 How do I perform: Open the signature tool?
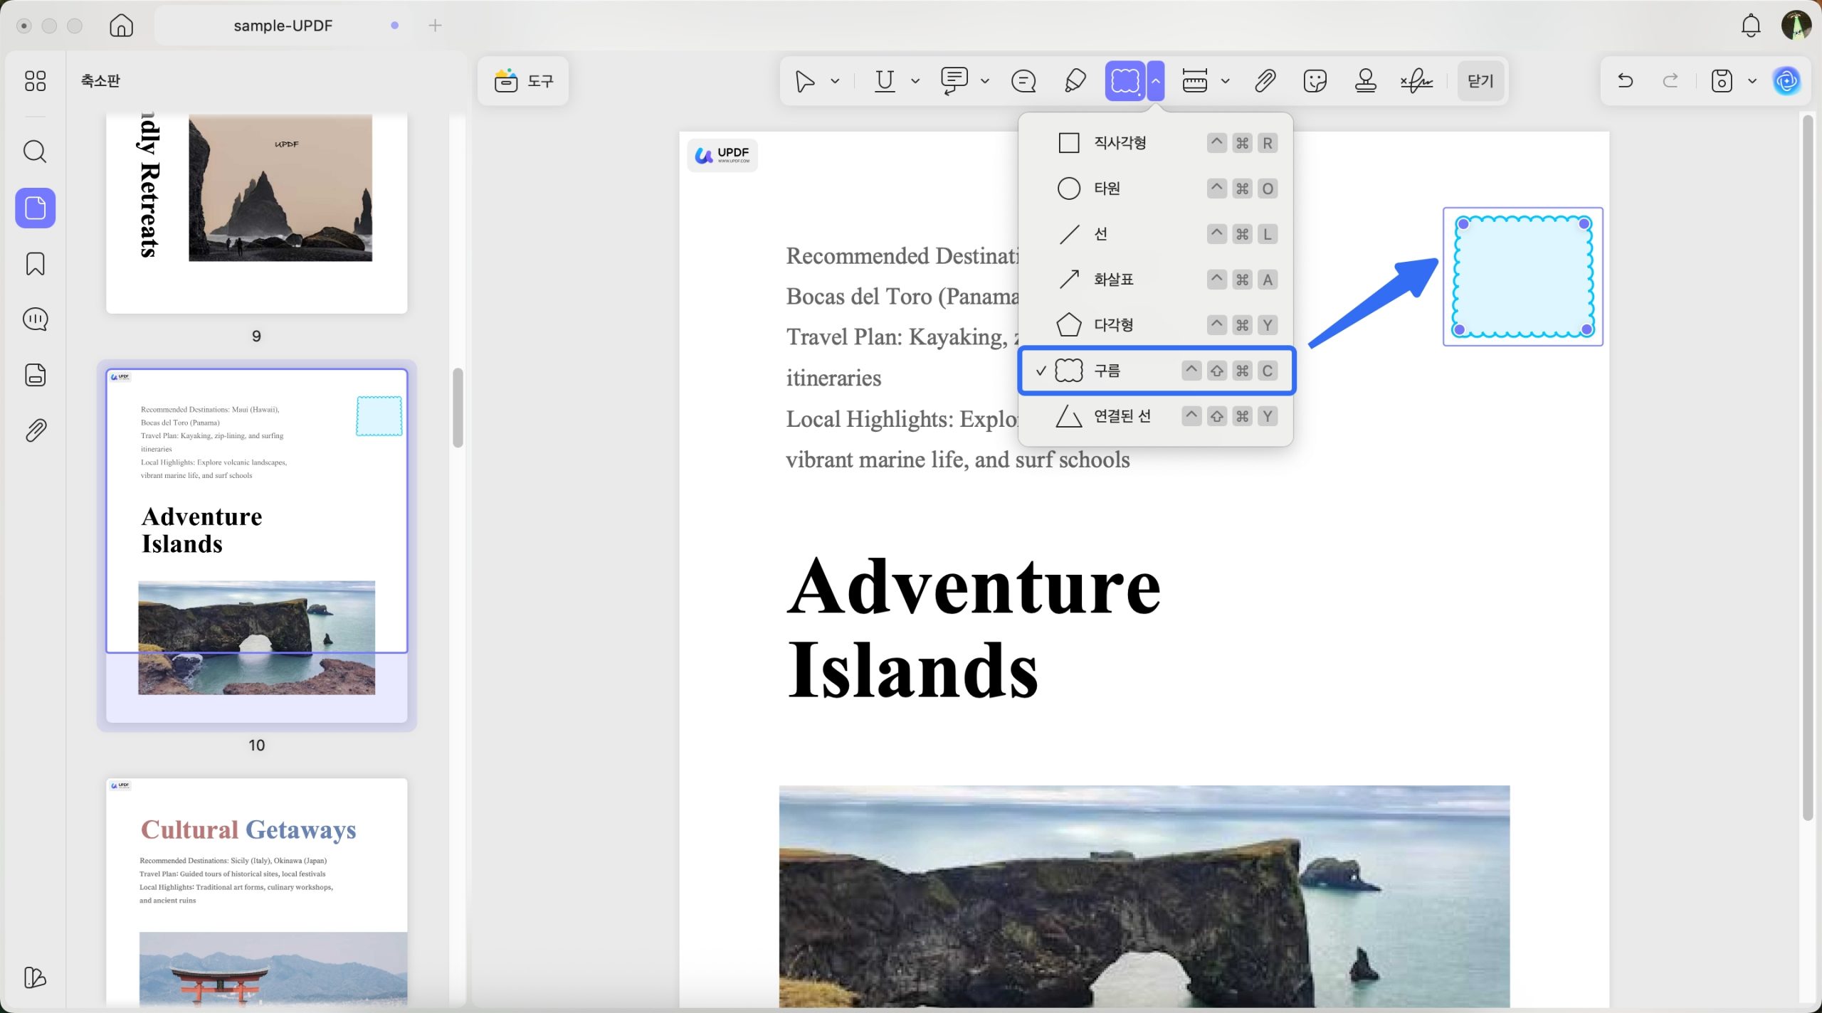tap(1416, 81)
